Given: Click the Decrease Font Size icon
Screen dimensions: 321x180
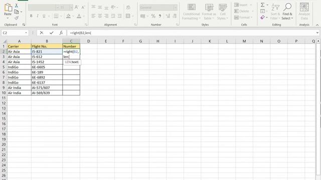Looking at the screenshot, I should pyautogui.click(x=83, y=7).
